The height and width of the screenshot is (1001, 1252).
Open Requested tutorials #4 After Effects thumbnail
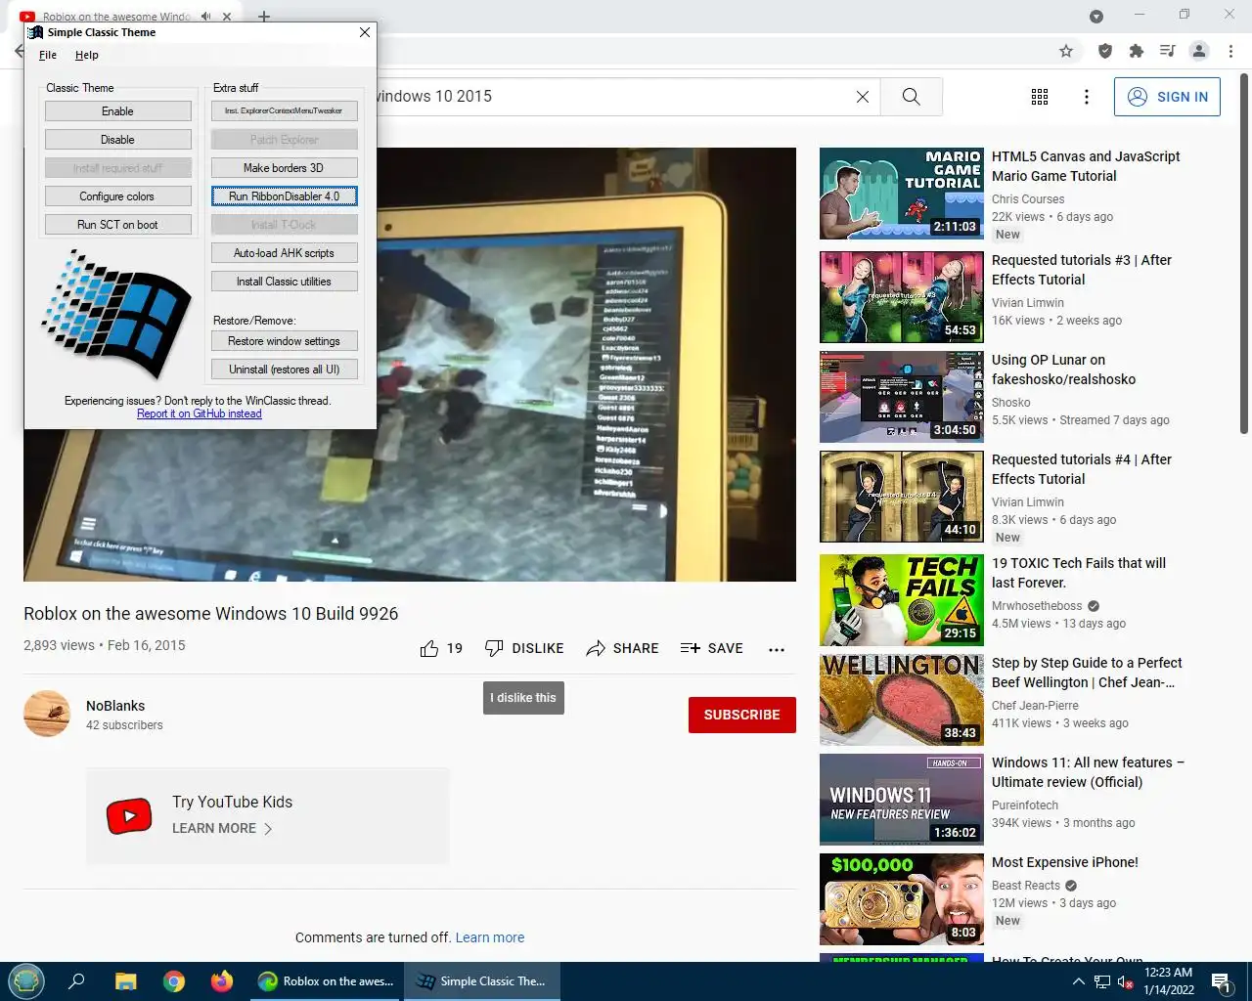[902, 497]
